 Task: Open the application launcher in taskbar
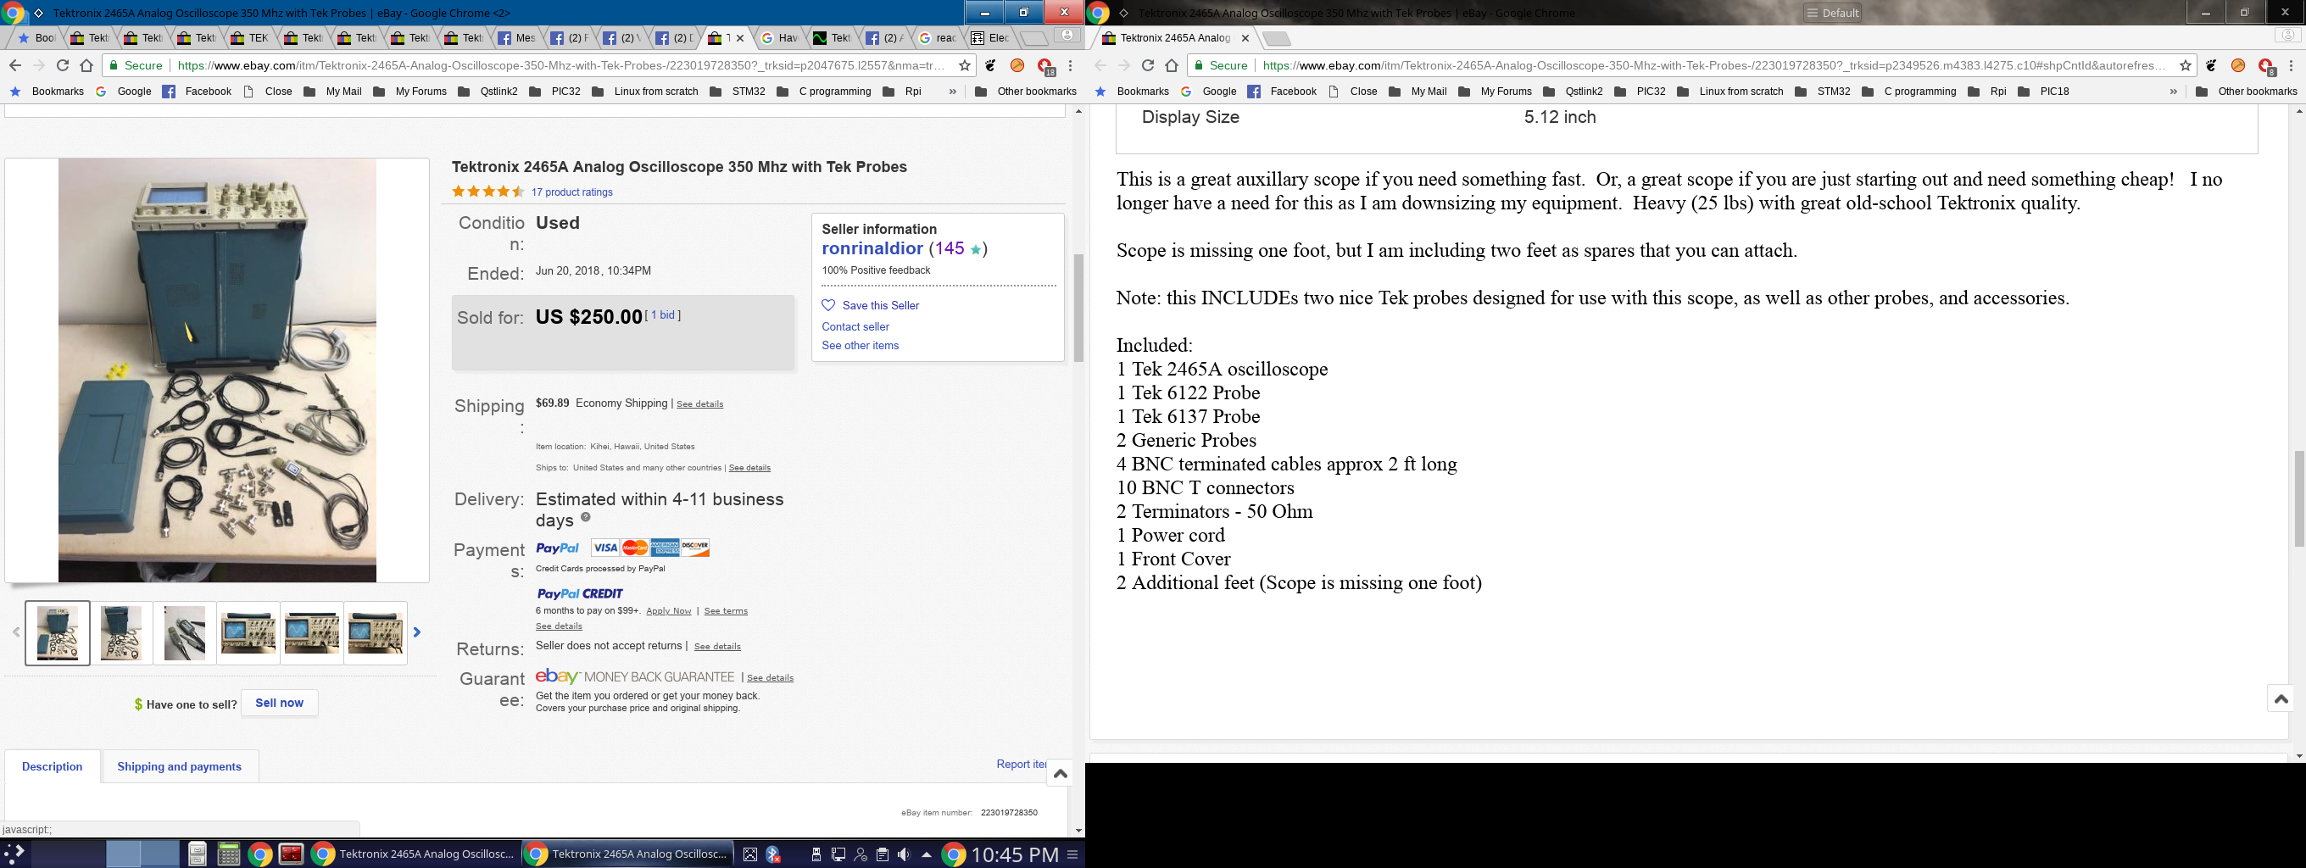pyautogui.click(x=15, y=854)
